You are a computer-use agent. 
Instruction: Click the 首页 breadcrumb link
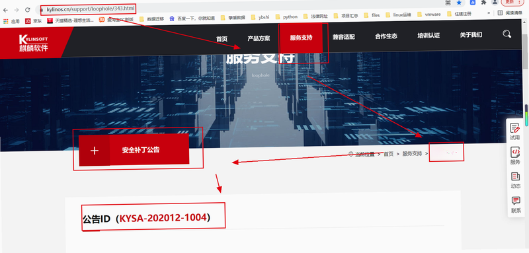click(x=389, y=154)
